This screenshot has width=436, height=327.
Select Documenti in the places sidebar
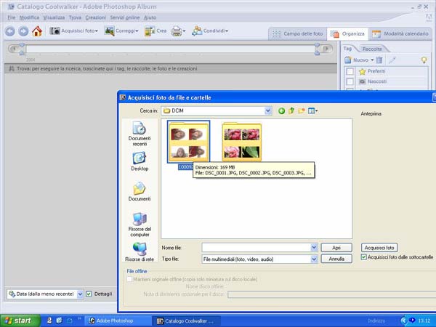tap(140, 191)
